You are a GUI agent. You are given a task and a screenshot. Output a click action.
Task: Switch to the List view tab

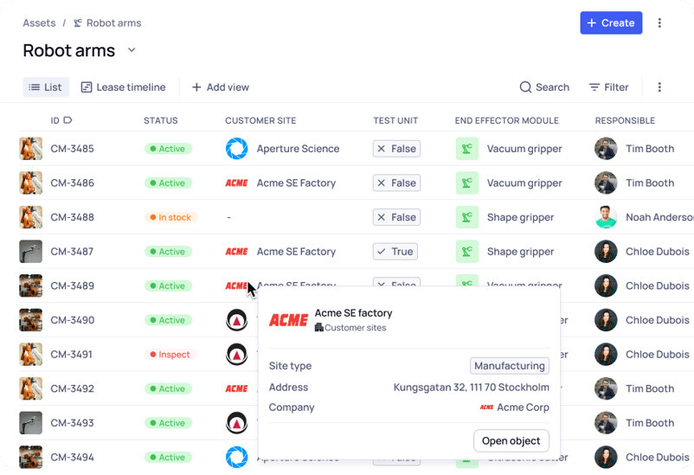(46, 87)
